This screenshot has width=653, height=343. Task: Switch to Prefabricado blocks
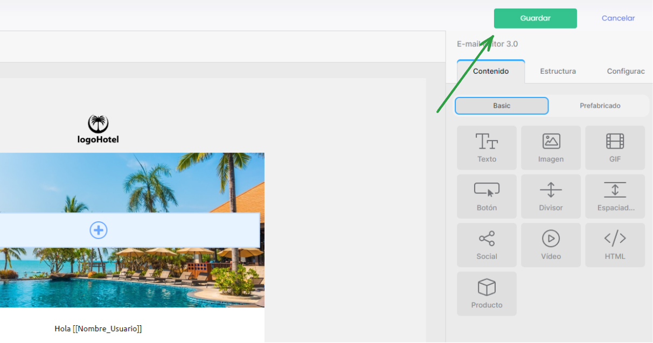[600, 106]
